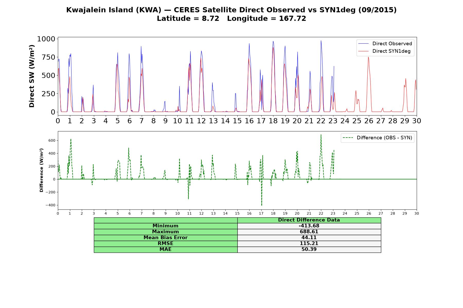Select the MAE value 50.39 cell
This screenshot has width=463, height=308.
[x=309, y=249]
